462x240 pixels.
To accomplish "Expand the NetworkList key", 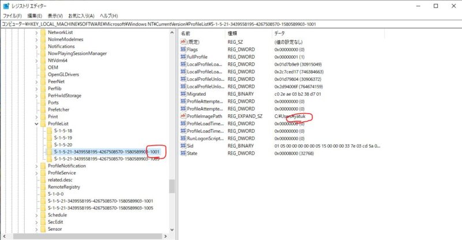I will pyautogui.click(x=36, y=33).
